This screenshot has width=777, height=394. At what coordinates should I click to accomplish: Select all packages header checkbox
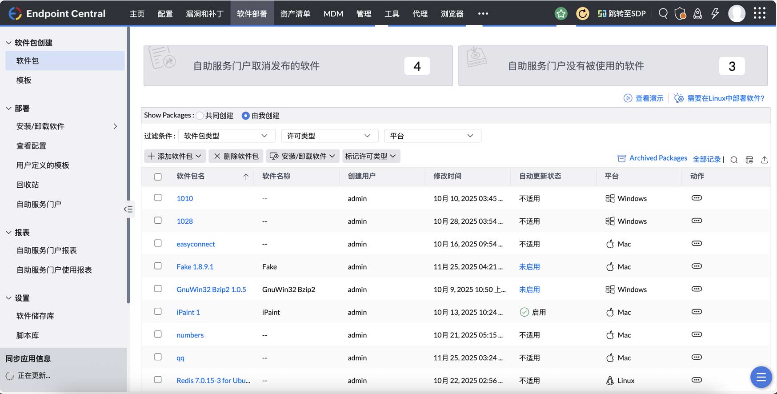coord(158,177)
